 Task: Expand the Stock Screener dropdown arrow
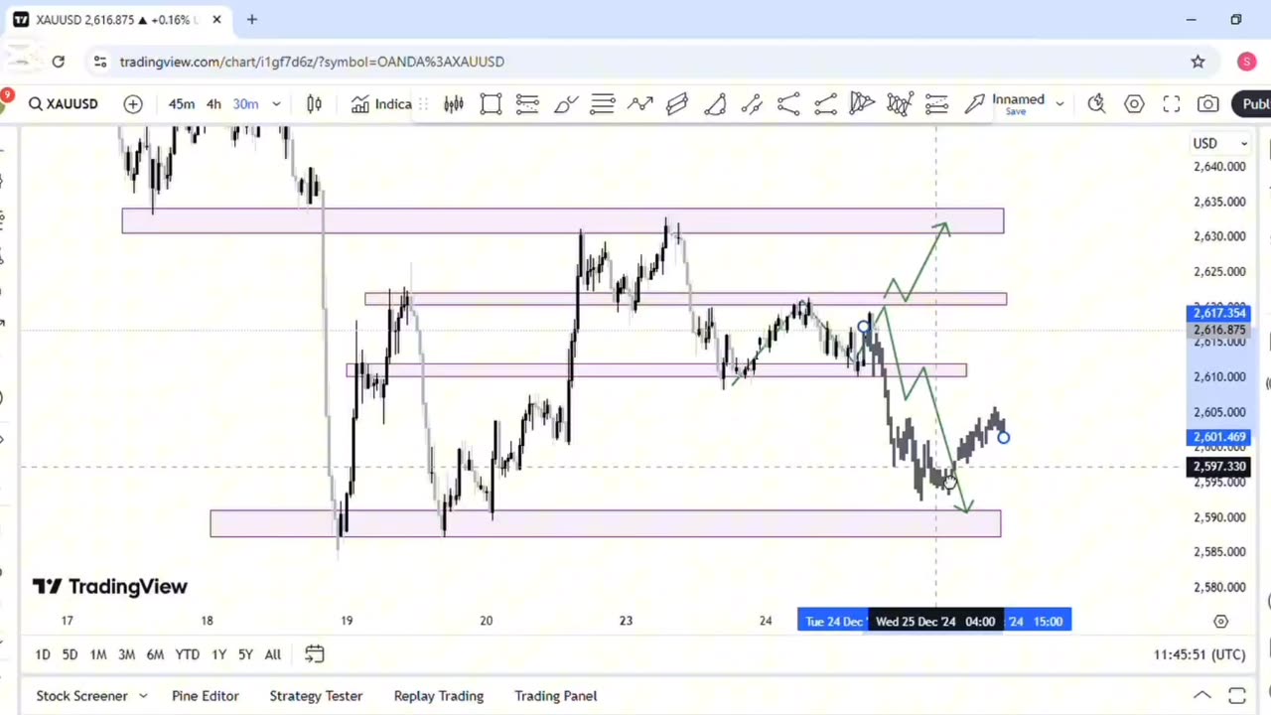pos(143,696)
